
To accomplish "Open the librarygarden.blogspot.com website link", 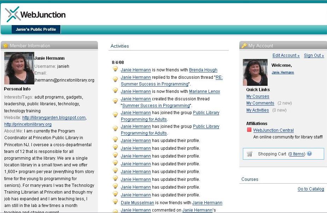I will pyautogui.click(x=54, y=118).
